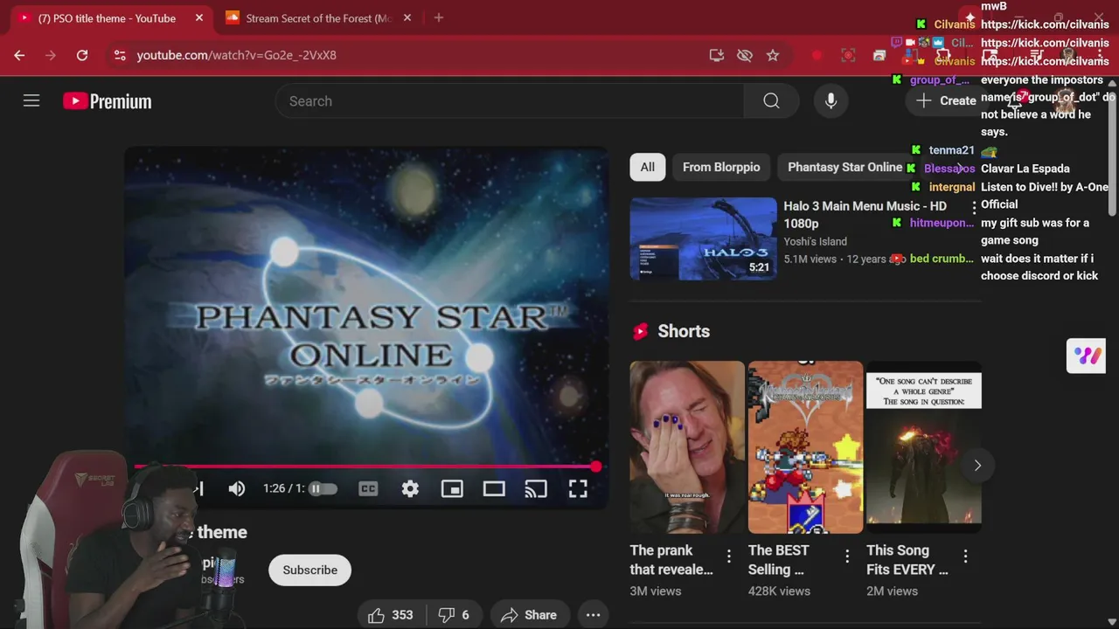Screen dimensions: 1119x629
Task: Share this video
Action: coord(529,615)
